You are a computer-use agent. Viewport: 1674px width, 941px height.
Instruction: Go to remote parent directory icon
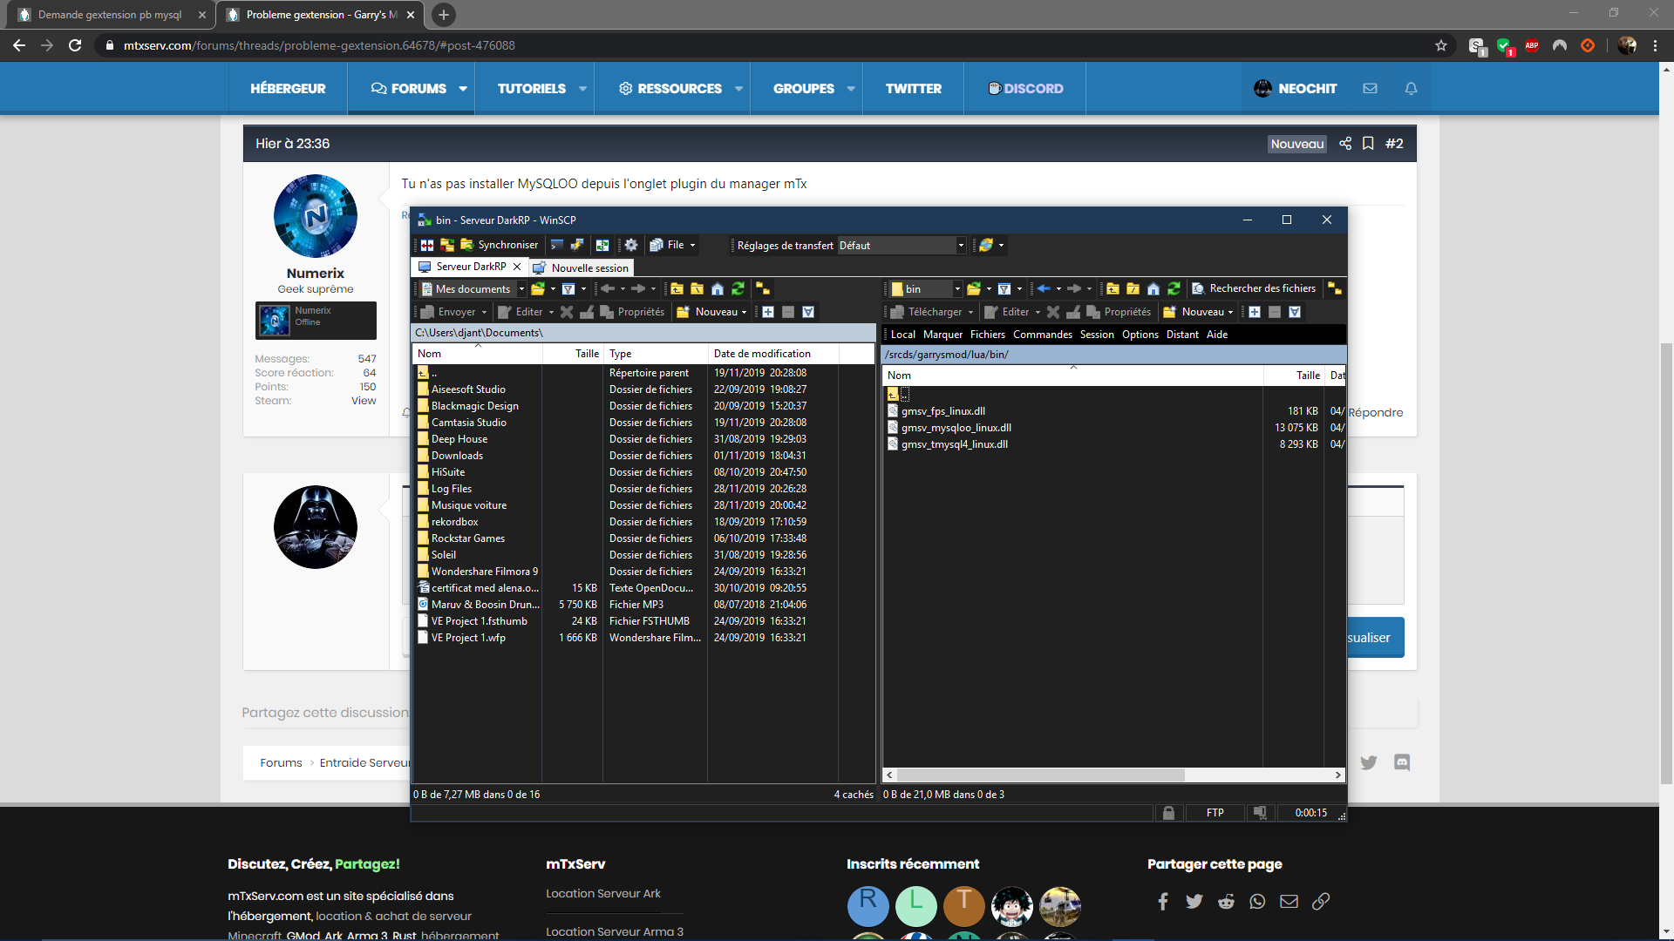click(x=1113, y=289)
